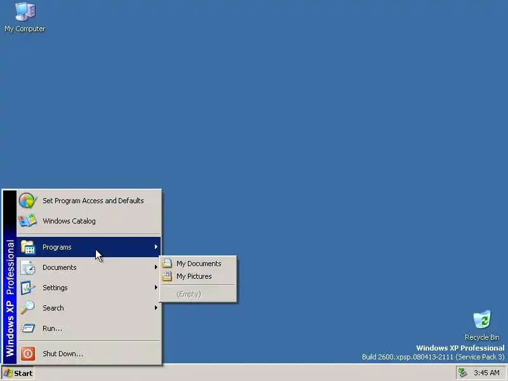Image resolution: width=508 pixels, height=381 pixels.
Task: Expand the Search submenu arrow
Action: [x=156, y=308]
